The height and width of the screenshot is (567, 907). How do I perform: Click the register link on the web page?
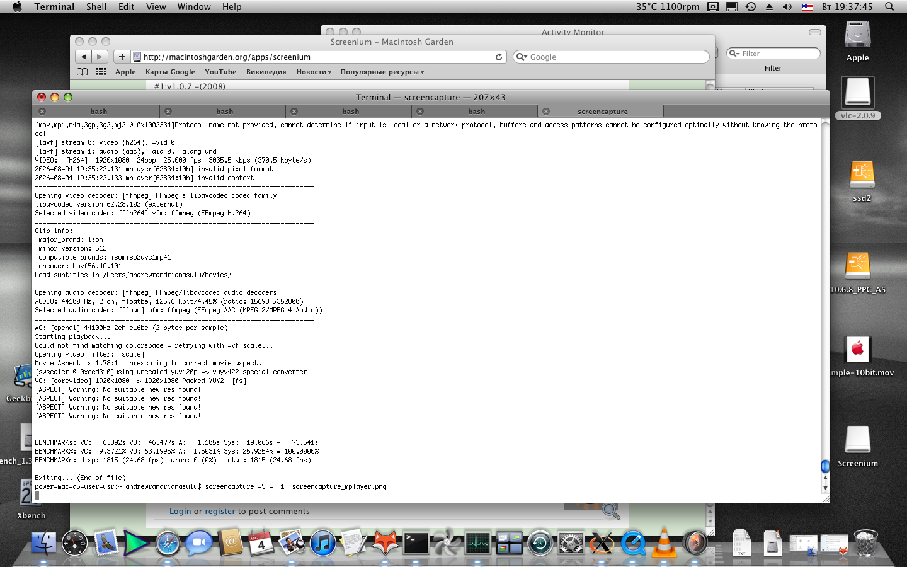pyautogui.click(x=220, y=512)
